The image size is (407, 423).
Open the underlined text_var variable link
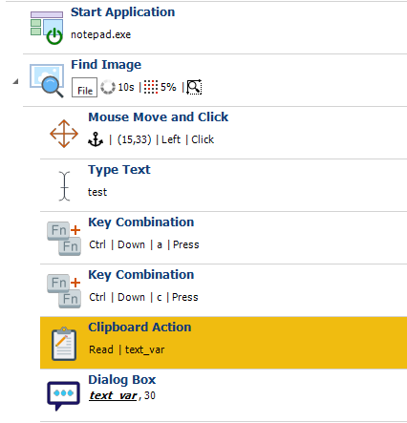click(x=113, y=395)
